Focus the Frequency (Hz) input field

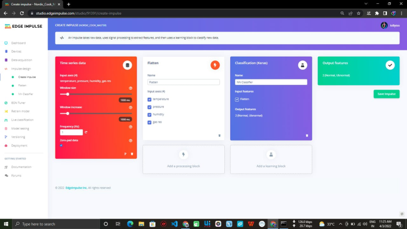coord(71,132)
